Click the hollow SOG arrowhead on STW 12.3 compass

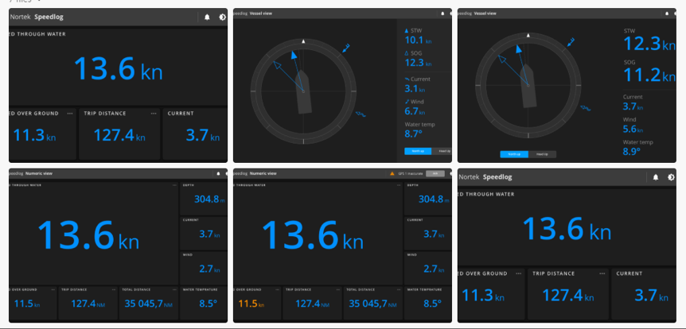click(502, 59)
